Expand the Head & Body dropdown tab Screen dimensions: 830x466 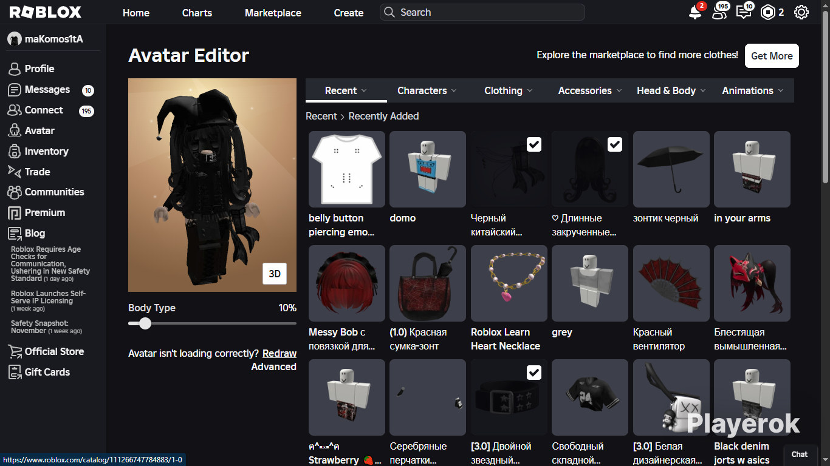(671, 90)
